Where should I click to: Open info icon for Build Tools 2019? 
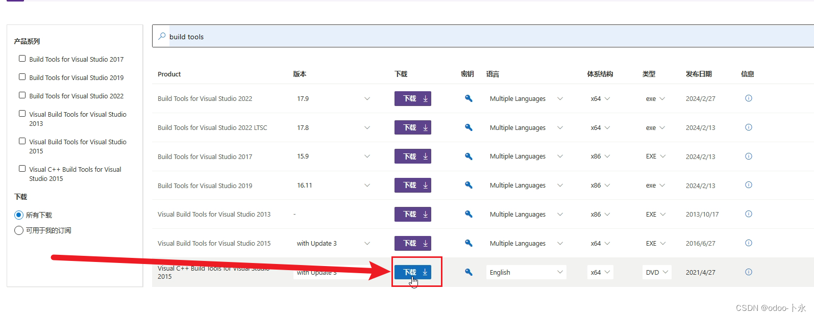749,185
